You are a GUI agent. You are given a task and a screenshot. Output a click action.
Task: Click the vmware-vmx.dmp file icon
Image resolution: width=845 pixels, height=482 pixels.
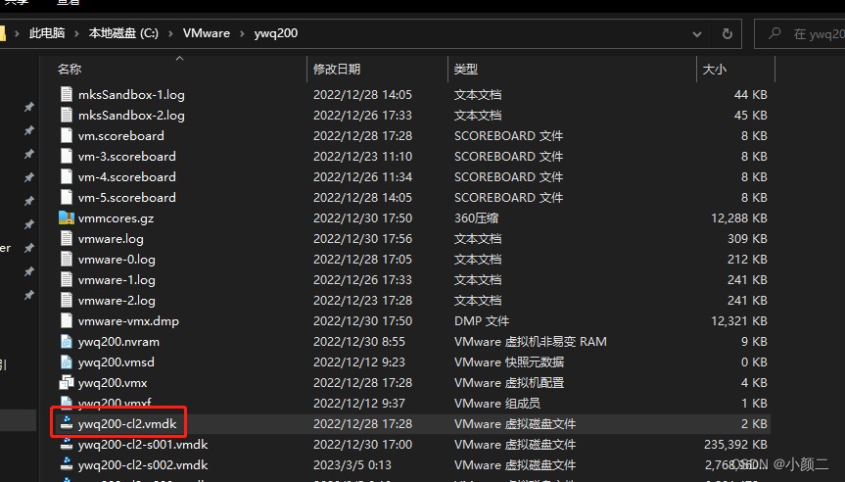click(67, 321)
